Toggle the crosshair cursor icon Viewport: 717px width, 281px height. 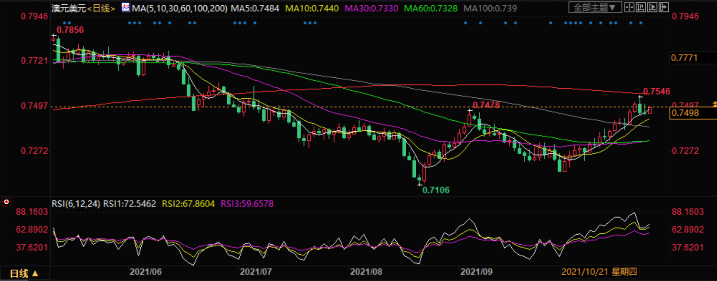629,7
